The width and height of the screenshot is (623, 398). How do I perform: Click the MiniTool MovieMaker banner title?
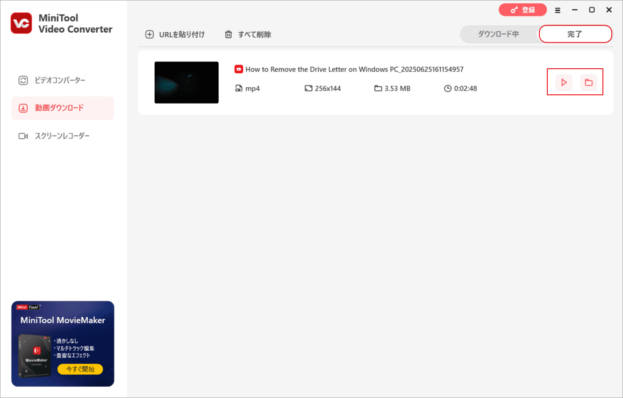click(63, 320)
